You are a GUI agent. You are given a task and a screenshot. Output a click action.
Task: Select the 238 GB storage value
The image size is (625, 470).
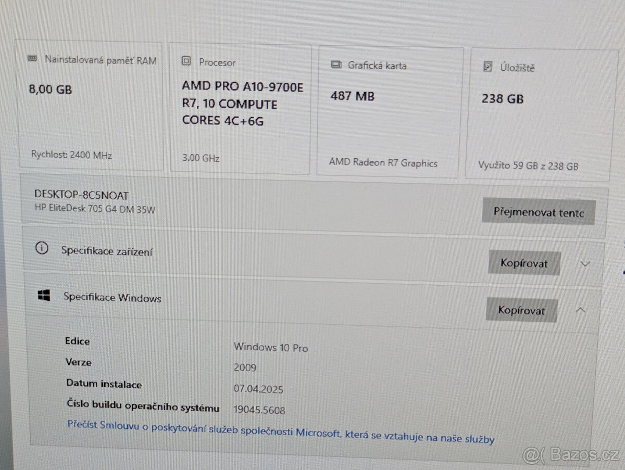pyautogui.click(x=503, y=98)
